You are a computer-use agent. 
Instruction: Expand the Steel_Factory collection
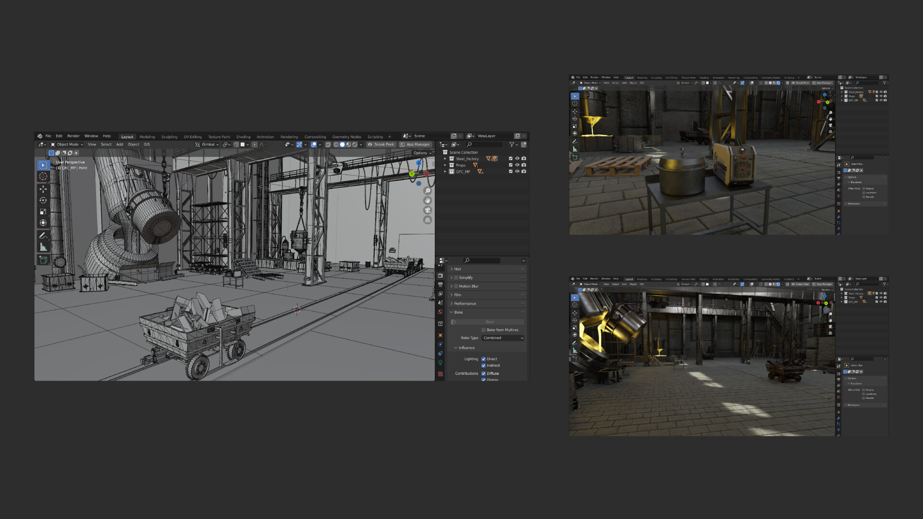(445, 159)
